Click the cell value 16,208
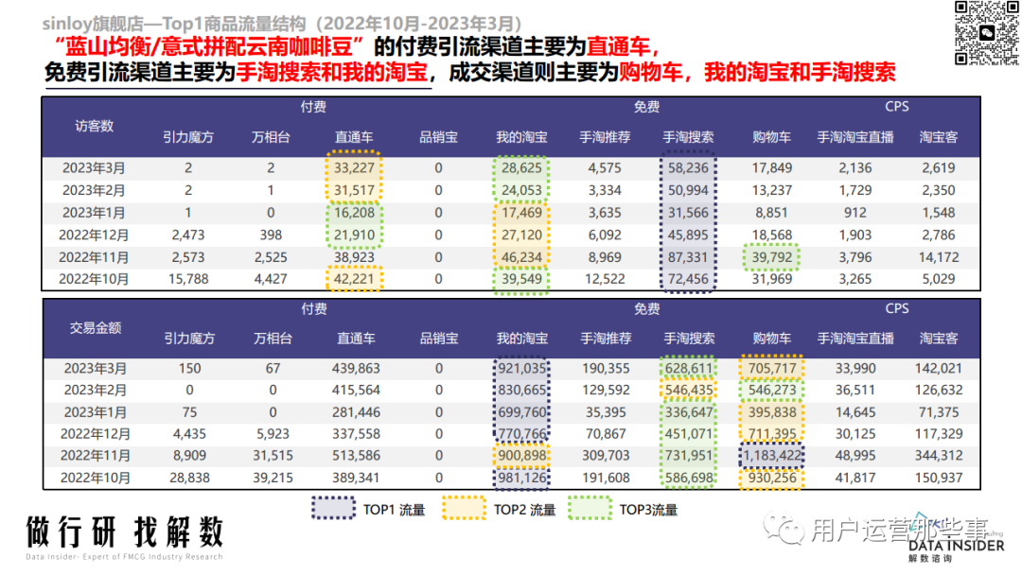Image resolution: width=1022 pixels, height=575 pixels. coord(354,213)
